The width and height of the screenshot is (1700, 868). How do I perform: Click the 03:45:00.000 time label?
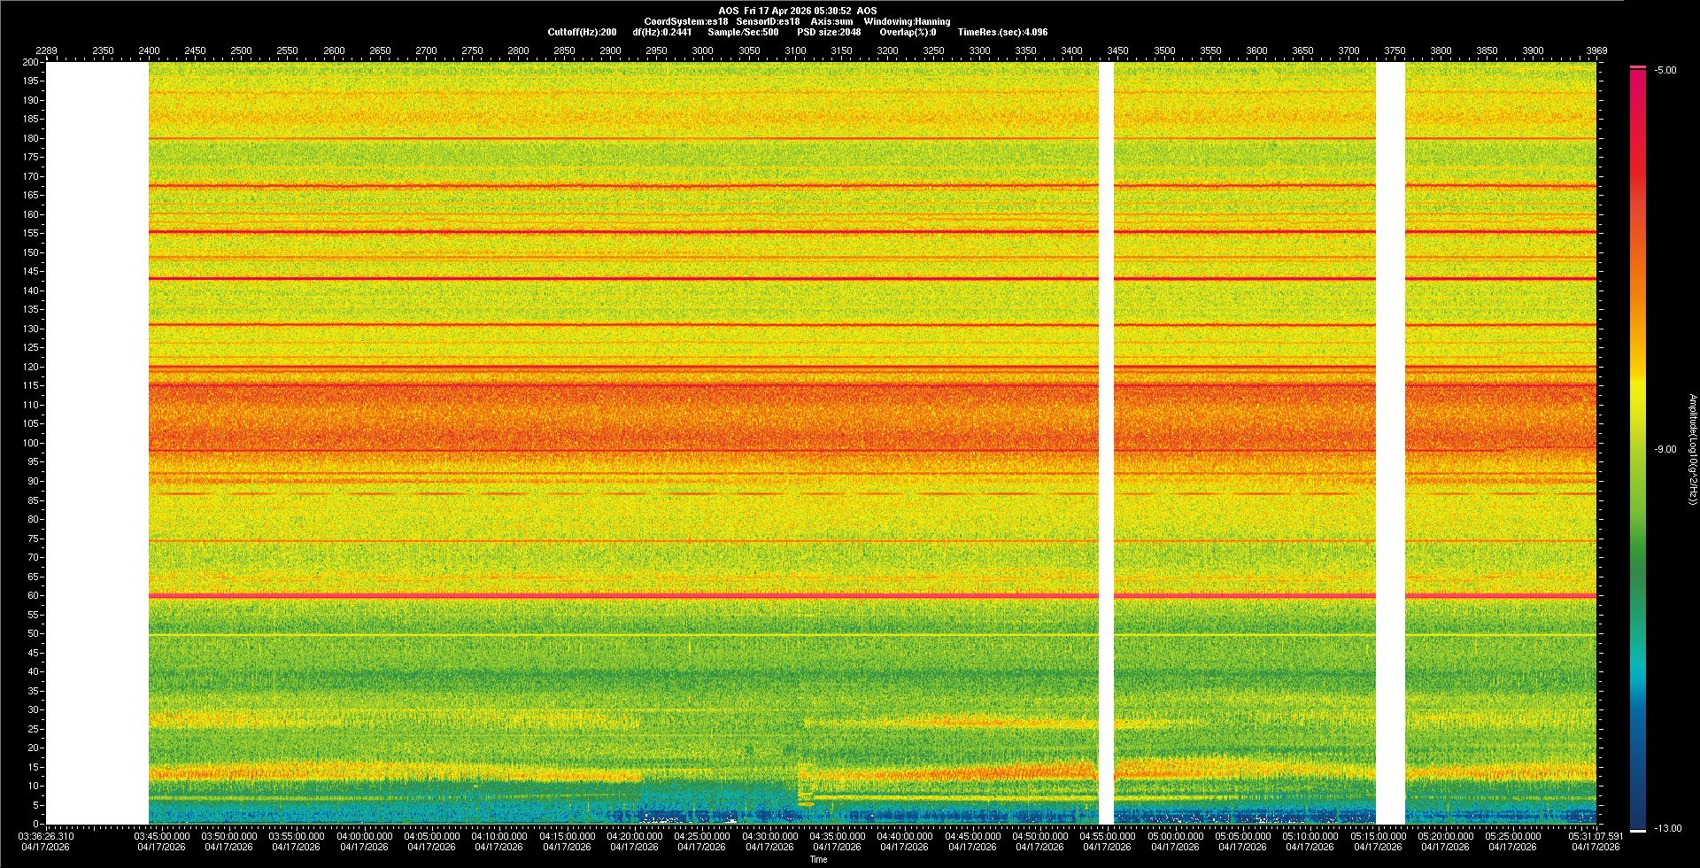point(161,836)
